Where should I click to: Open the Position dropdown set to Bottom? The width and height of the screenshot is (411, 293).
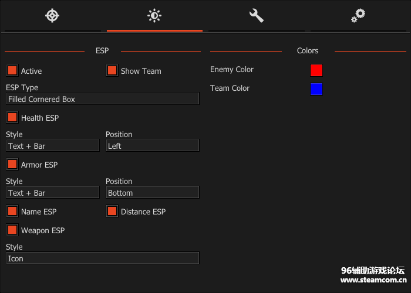152,193
